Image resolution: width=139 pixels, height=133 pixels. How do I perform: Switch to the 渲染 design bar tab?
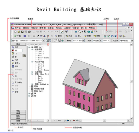18,118
